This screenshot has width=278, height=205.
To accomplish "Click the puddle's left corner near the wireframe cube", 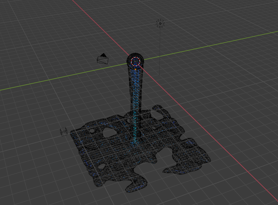I will click(72, 133).
